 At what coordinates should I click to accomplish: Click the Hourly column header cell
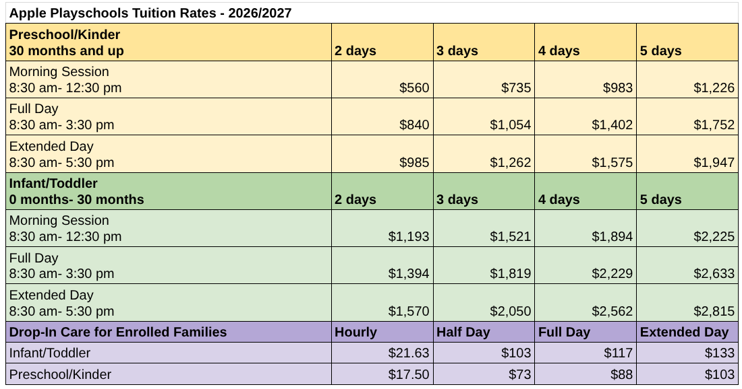[x=382, y=332]
